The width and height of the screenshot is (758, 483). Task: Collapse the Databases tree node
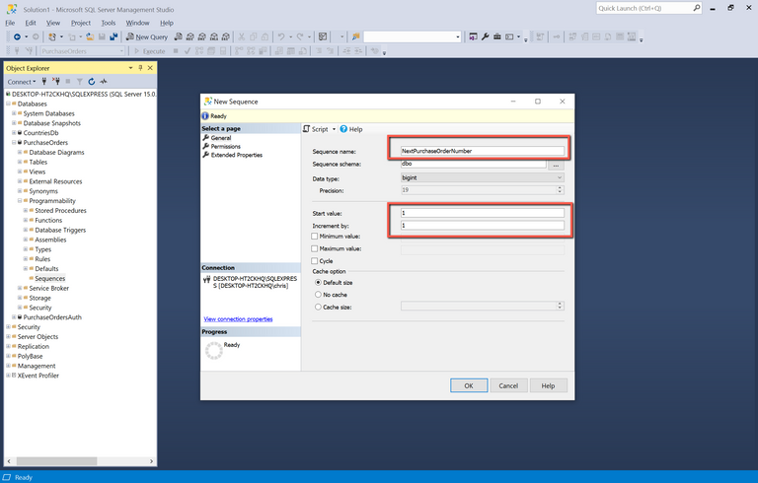tap(8, 103)
